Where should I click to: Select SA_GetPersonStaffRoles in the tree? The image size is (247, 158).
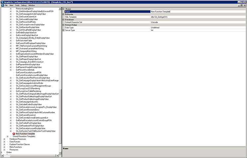[26, 22]
